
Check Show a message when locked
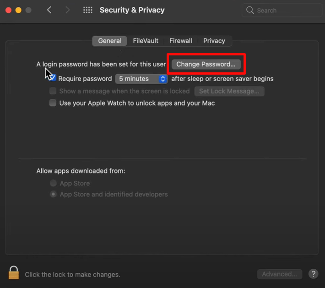53,91
